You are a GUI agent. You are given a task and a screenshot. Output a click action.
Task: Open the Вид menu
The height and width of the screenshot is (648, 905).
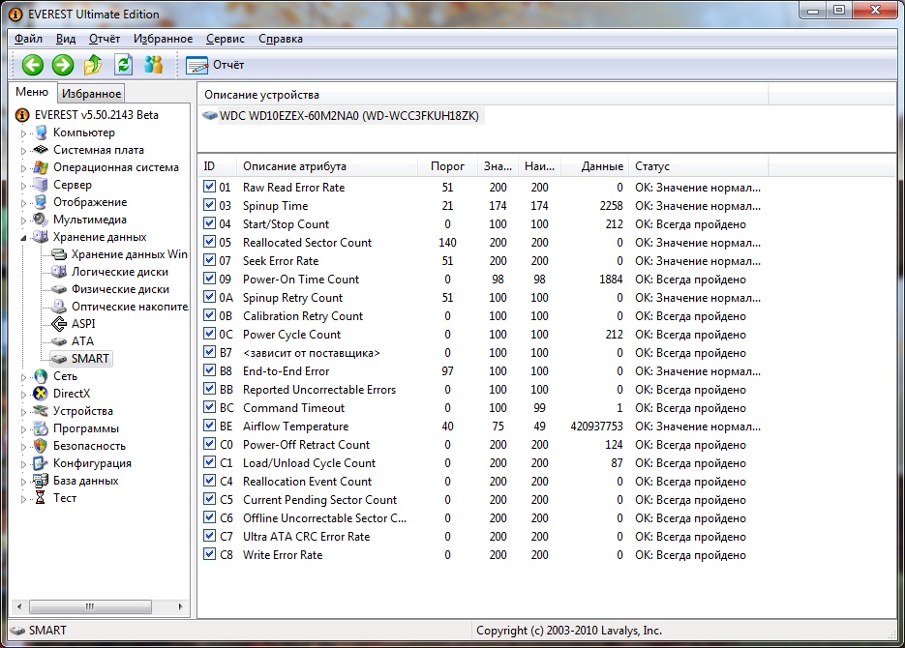point(66,39)
